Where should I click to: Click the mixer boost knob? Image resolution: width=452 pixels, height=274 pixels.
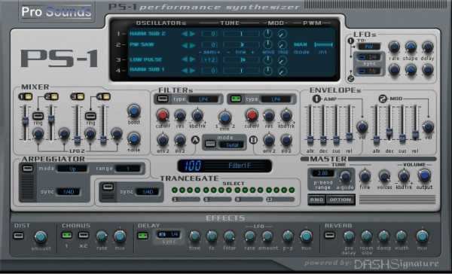coord(134,111)
